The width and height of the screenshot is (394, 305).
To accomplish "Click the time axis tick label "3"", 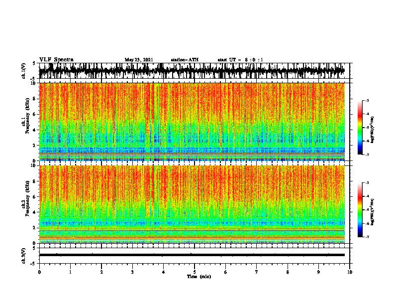I will point(132,272).
